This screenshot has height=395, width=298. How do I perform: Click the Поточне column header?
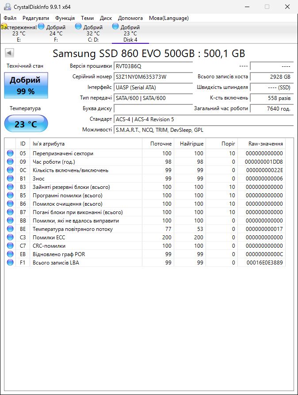click(158, 144)
